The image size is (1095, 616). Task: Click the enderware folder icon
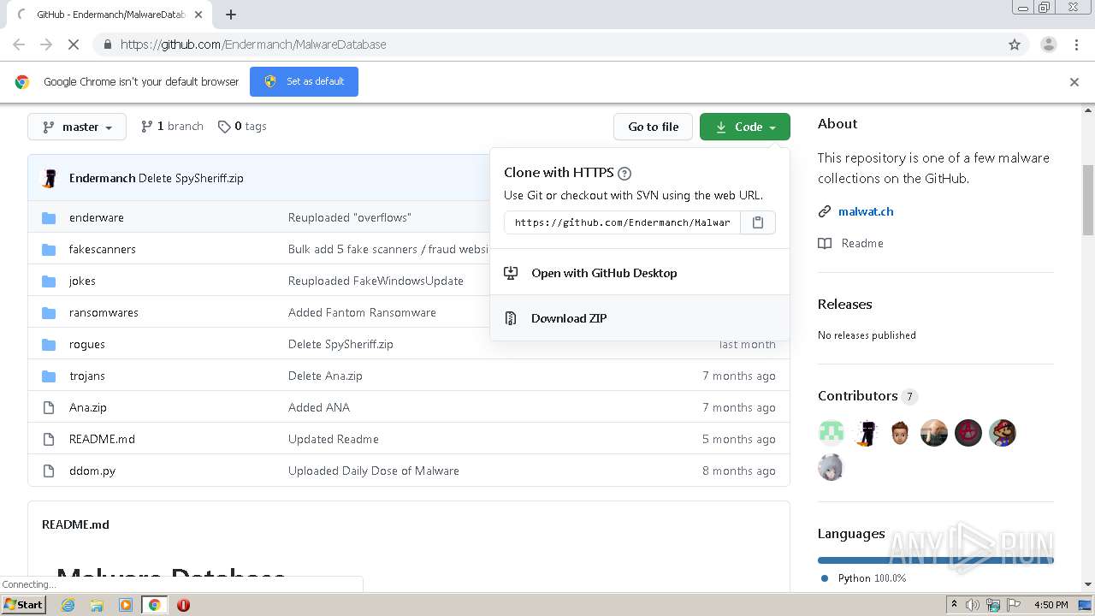pos(49,217)
